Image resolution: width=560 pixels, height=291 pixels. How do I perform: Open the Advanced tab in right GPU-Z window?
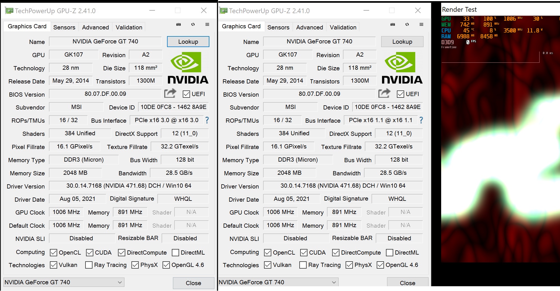tap(309, 27)
